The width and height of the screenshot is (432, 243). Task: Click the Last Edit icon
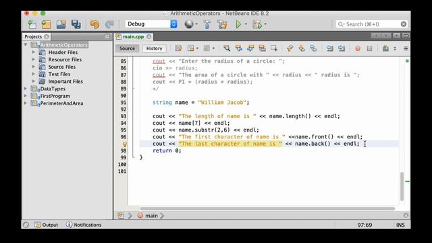tap(178, 48)
